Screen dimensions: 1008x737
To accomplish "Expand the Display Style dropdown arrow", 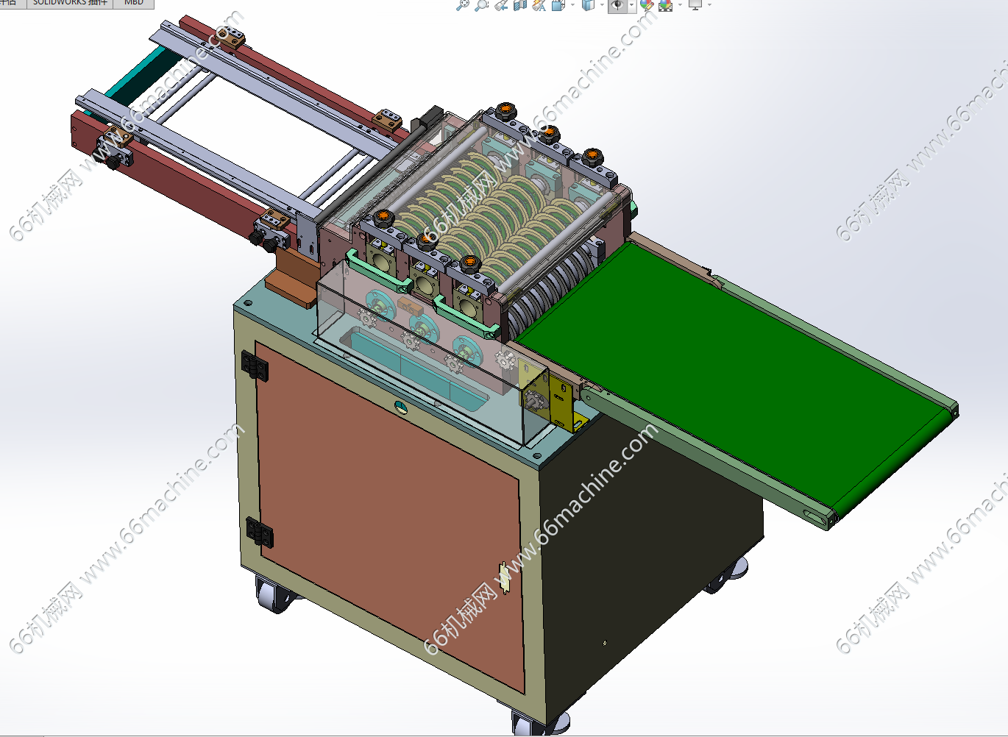I will (x=601, y=5).
